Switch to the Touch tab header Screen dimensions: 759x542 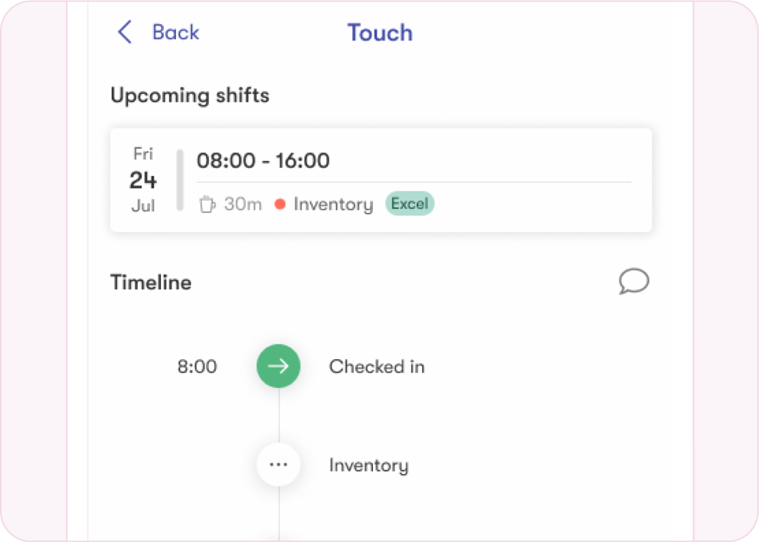tap(380, 32)
